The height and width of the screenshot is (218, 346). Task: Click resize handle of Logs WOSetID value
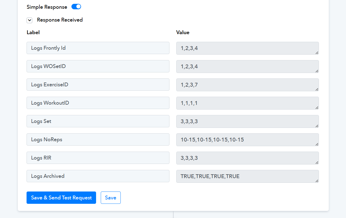[317, 71]
